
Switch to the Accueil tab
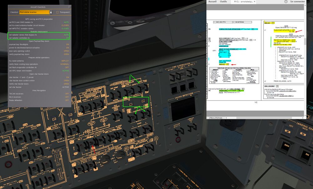tap(212, 2)
